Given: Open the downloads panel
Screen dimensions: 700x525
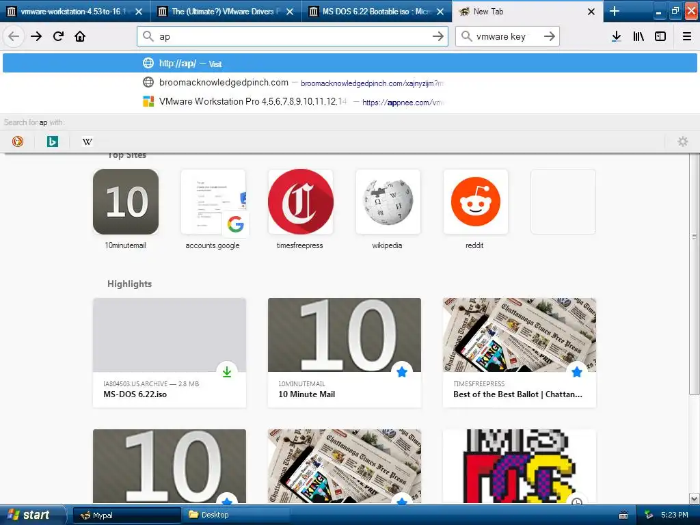Looking at the screenshot, I should click(616, 36).
